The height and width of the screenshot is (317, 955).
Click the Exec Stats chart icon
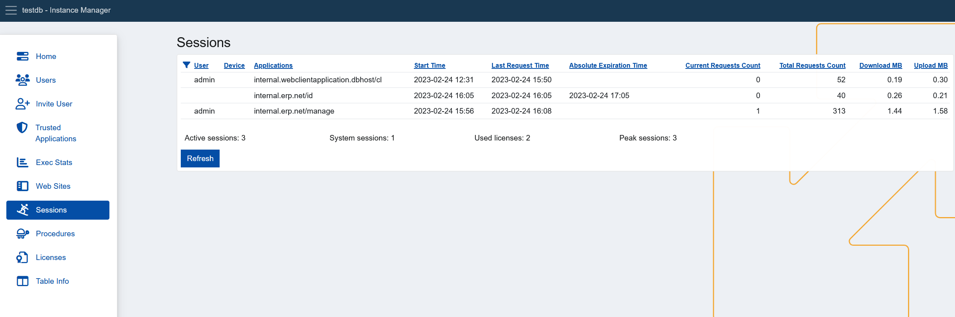23,162
